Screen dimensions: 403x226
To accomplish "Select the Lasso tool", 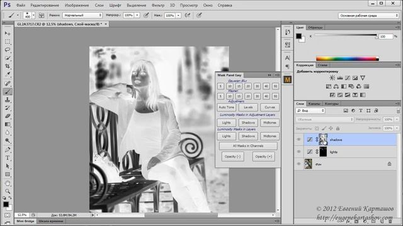I will tap(8, 50).
